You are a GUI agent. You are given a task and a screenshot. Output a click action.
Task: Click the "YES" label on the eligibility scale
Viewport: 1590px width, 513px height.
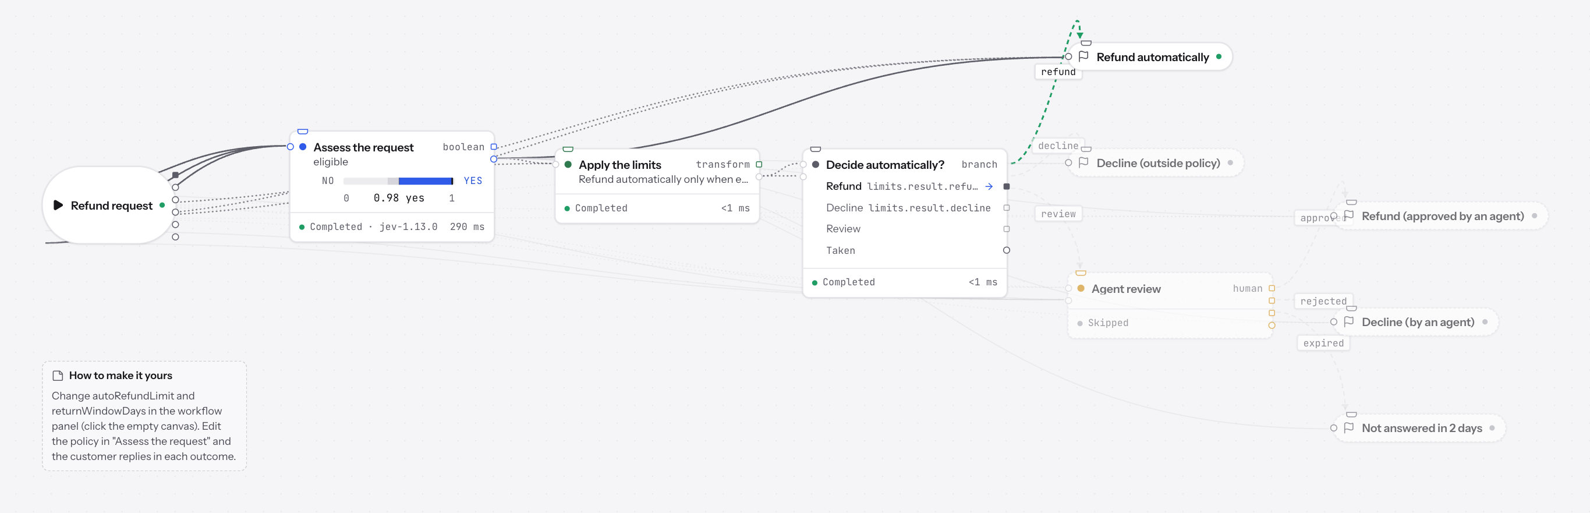(473, 181)
